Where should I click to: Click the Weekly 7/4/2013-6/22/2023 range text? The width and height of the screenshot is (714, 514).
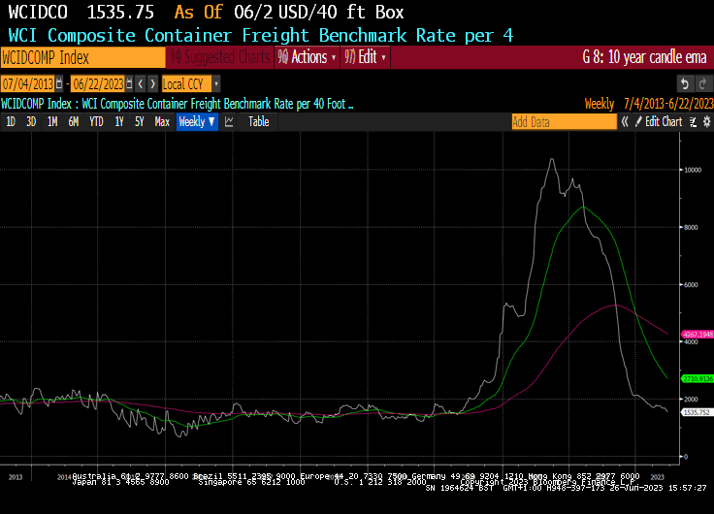tap(649, 104)
